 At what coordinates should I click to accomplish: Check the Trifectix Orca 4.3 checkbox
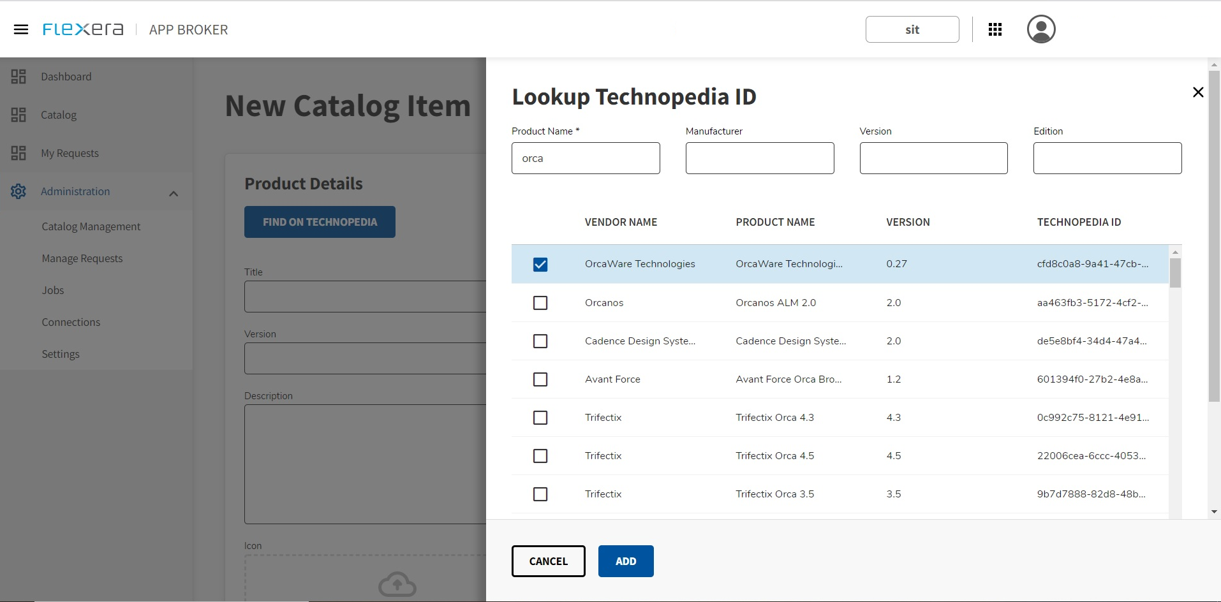click(x=540, y=418)
